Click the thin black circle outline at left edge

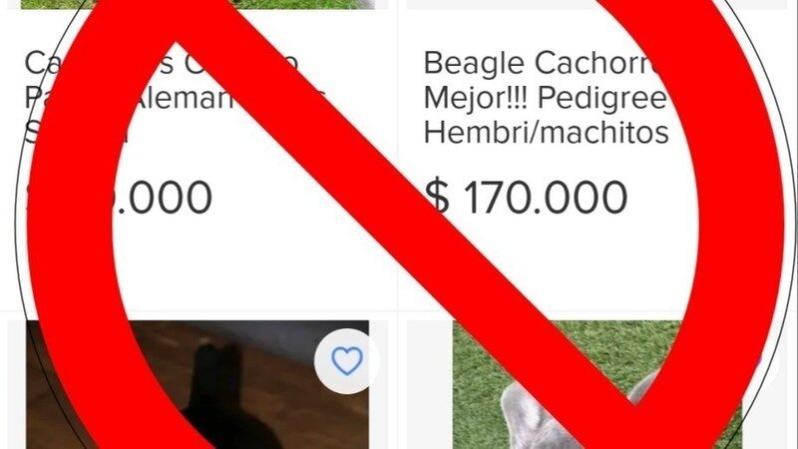pyautogui.click(x=17, y=224)
